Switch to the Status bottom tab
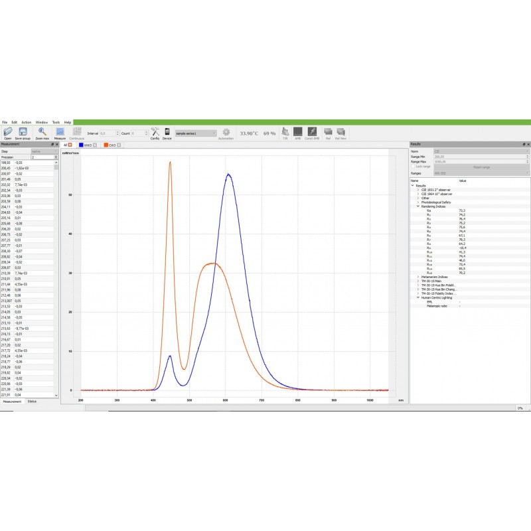Viewport: 531px width, 531px height. click(32, 402)
